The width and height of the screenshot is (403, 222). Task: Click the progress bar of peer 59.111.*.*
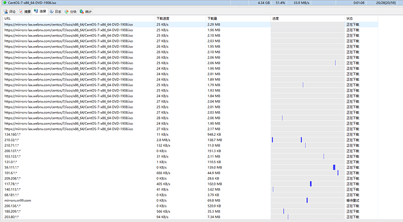(x=308, y=167)
